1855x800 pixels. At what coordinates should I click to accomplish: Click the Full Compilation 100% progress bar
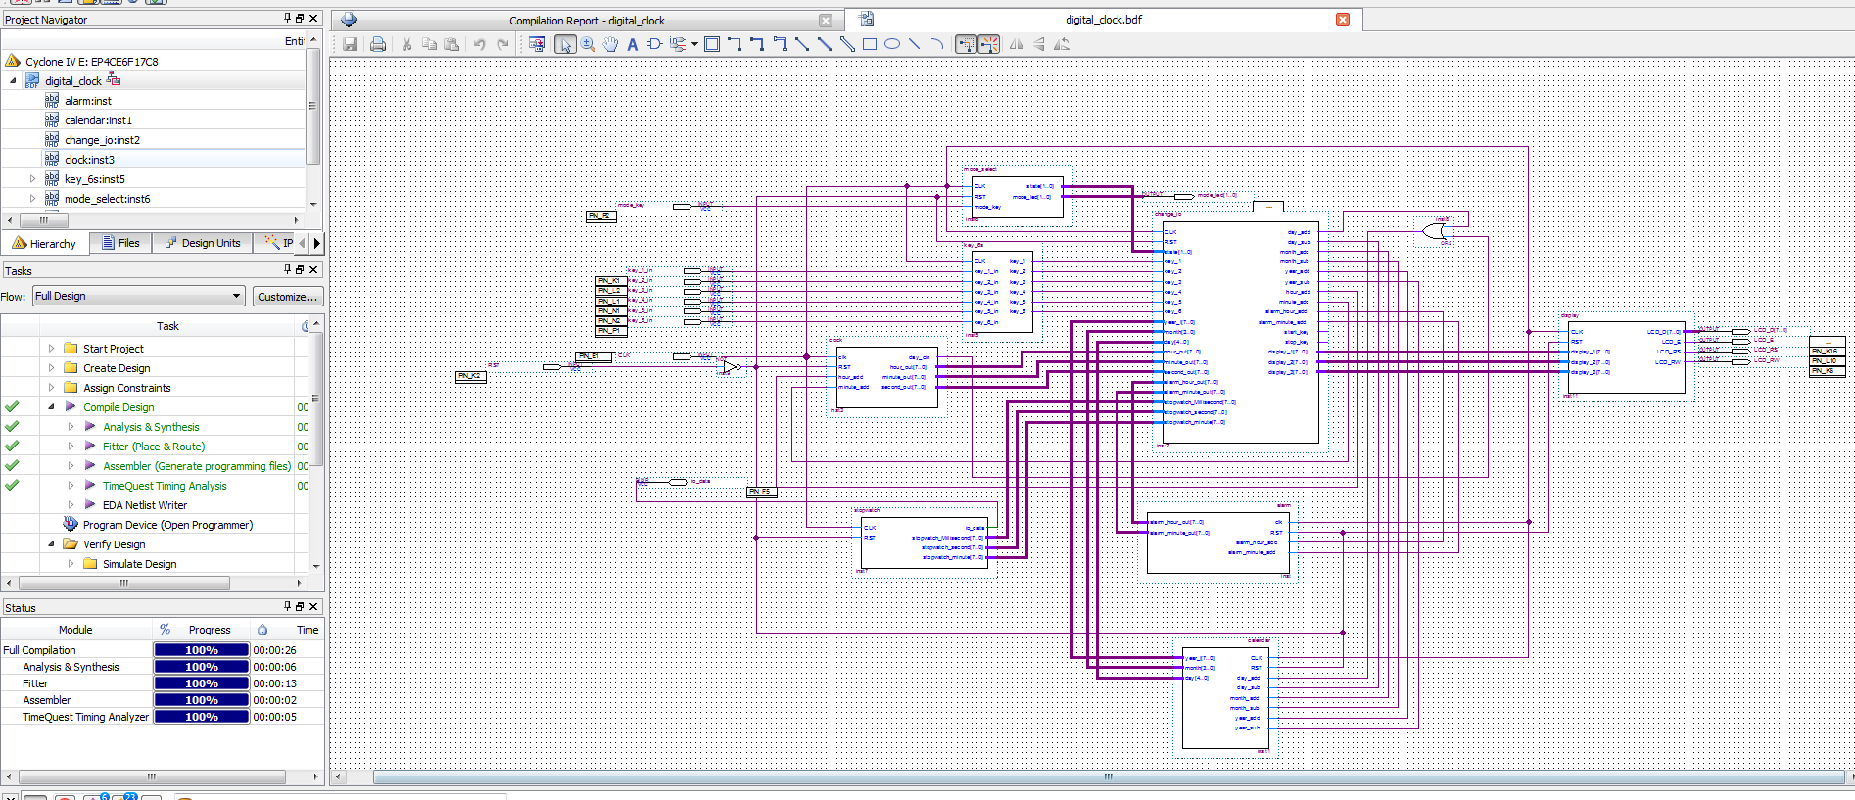tap(202, 650)
